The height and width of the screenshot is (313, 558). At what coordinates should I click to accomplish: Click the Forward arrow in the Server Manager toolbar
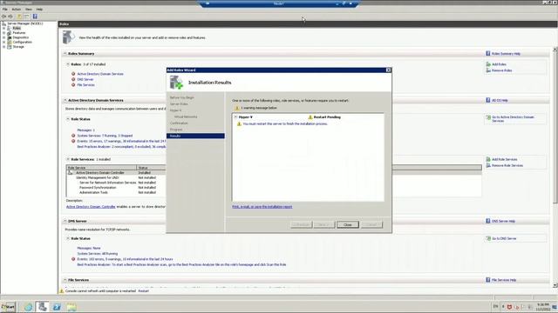pyautogui.click(x=10, y=17)
